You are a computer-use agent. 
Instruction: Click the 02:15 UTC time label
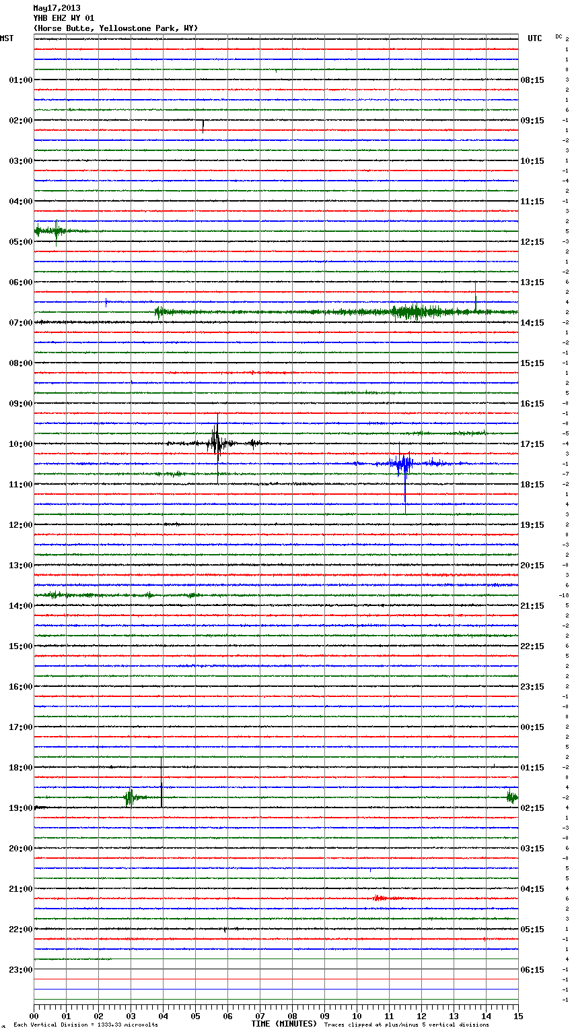[532, 808]
